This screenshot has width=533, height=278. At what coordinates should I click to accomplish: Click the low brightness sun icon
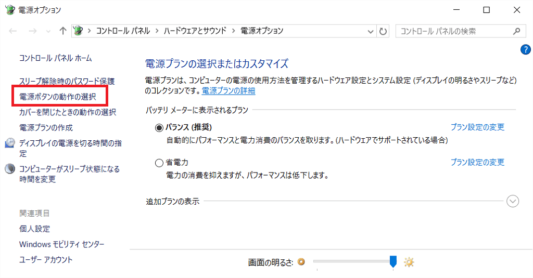[301, 262]
